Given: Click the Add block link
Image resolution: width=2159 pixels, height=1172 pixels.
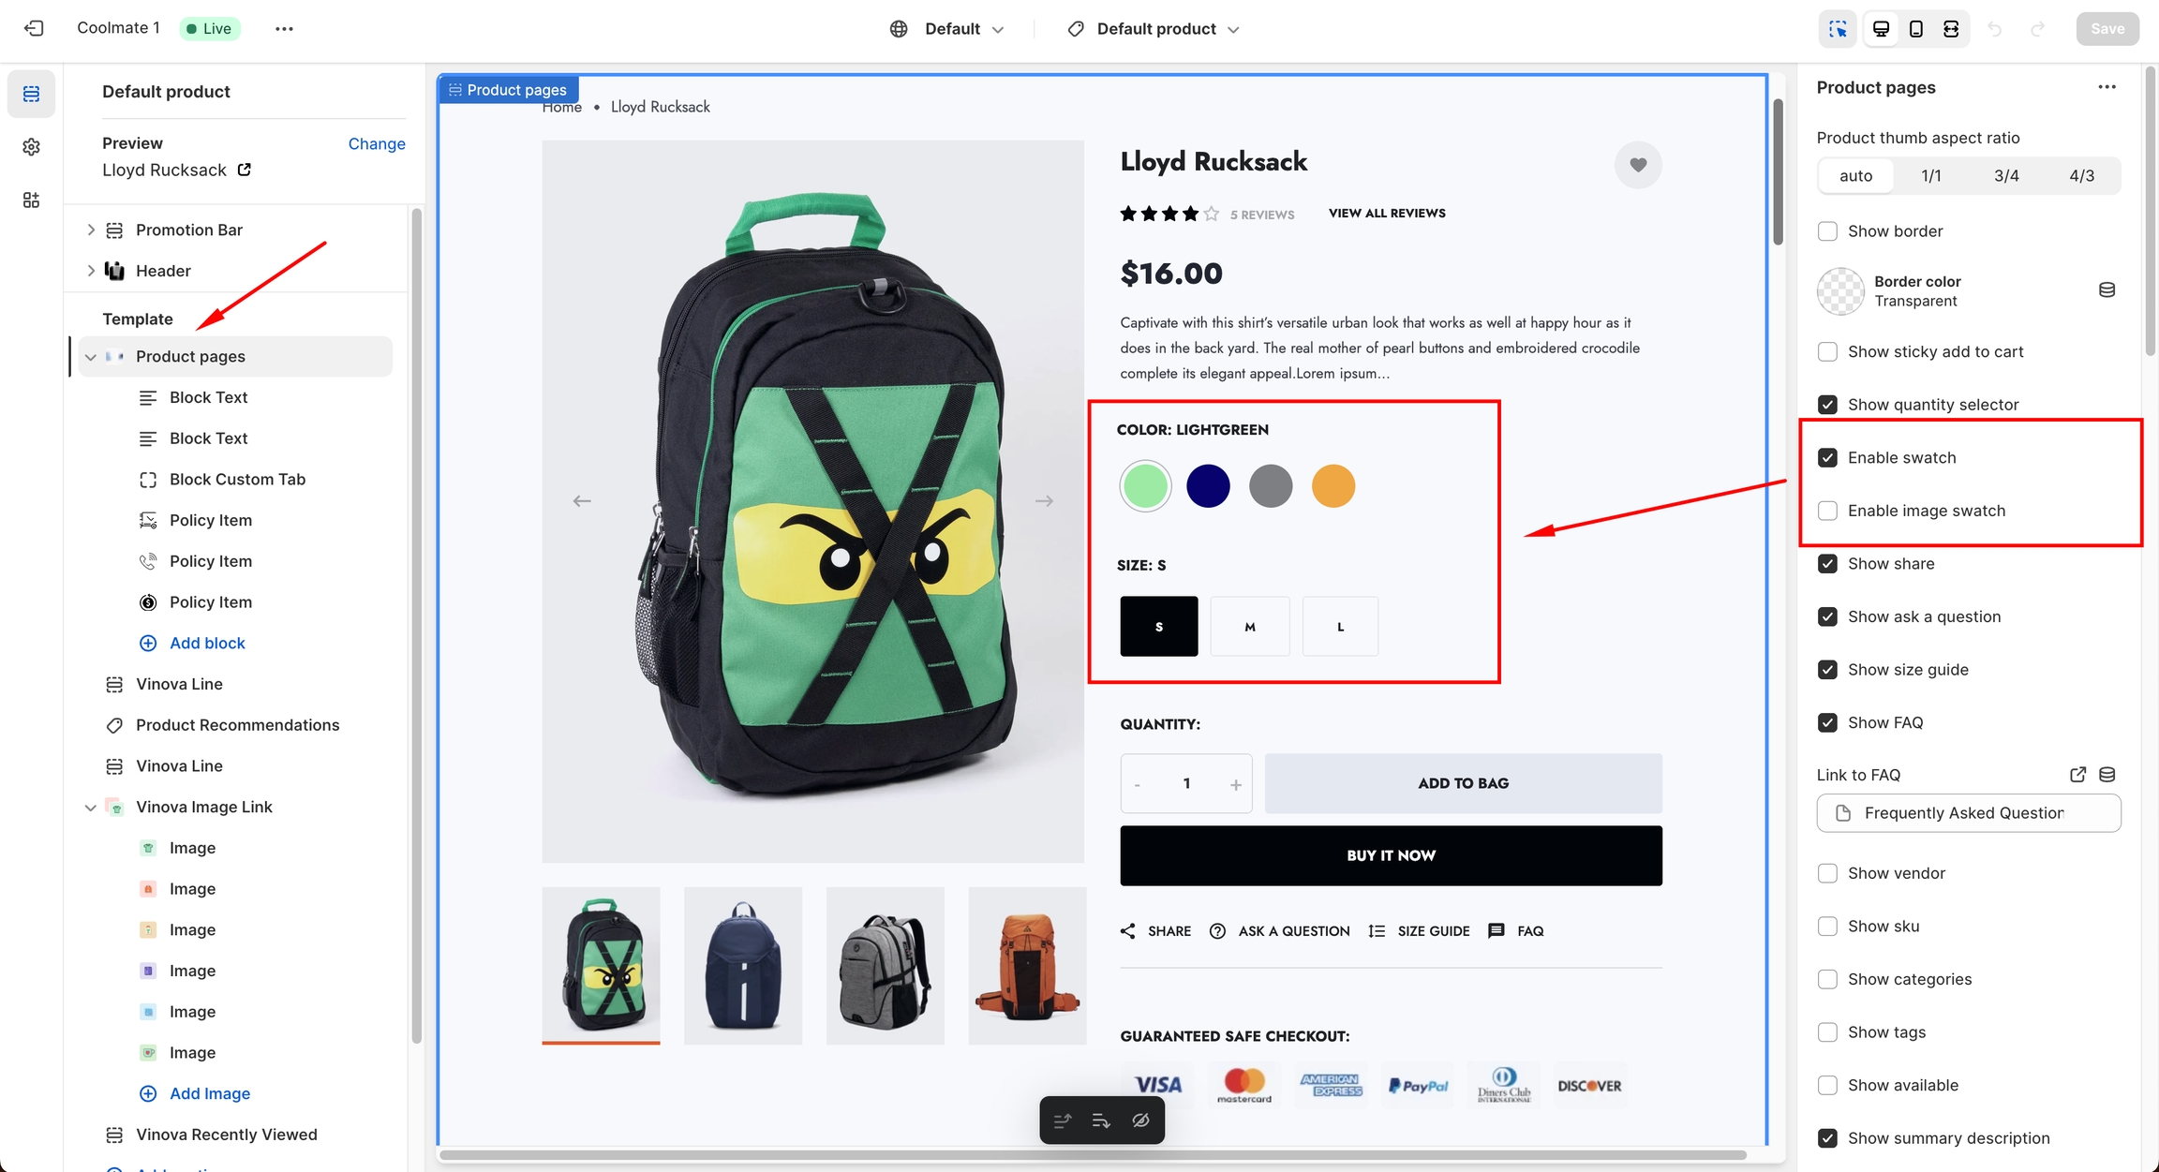Looking at the screenshot, I should coord(207,644).
